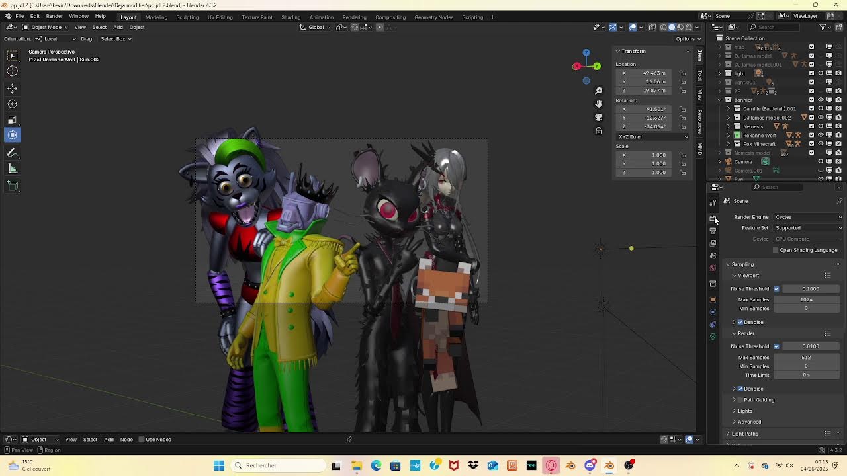Open the MMD sidebar tab
The height and width of the screenshot is (476, 847).
point(700,149)
